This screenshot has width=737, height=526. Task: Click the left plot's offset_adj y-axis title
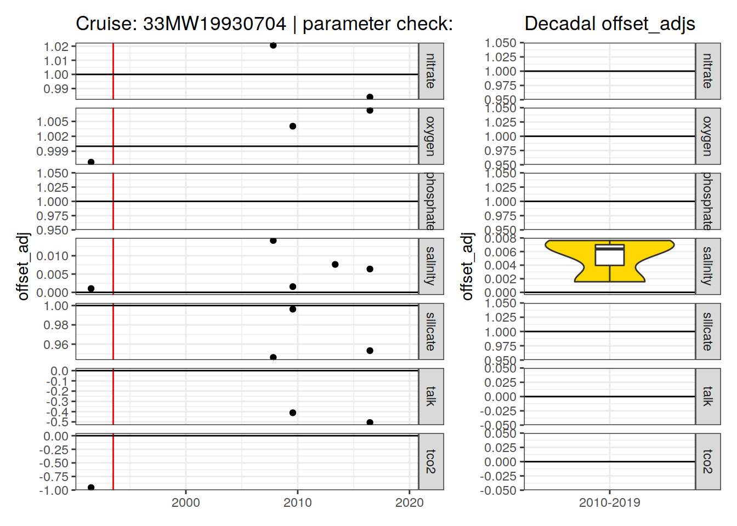click(23, 266)
